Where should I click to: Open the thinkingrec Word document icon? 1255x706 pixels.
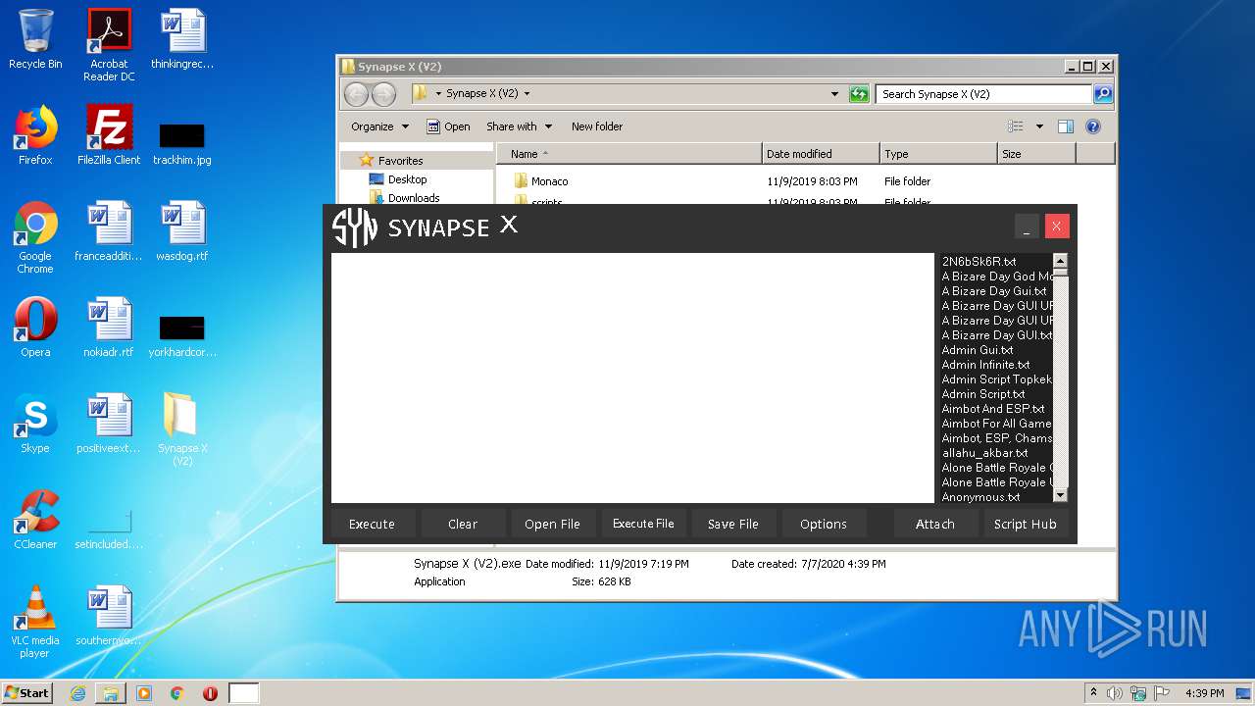(182, 39)
